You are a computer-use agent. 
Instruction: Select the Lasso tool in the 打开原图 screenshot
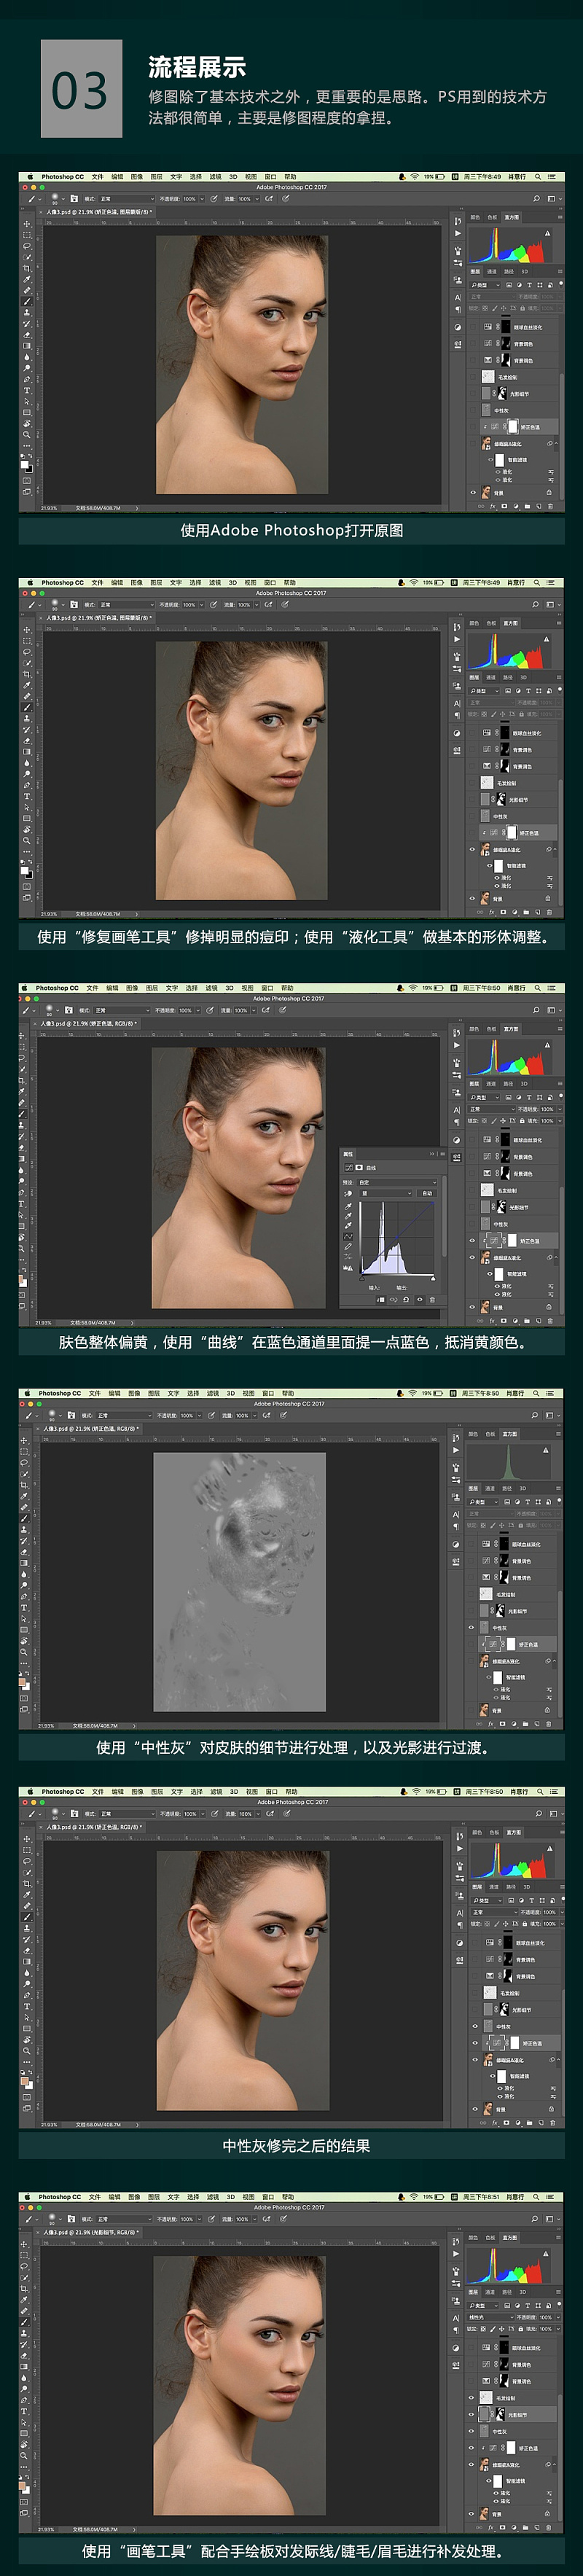26,246
